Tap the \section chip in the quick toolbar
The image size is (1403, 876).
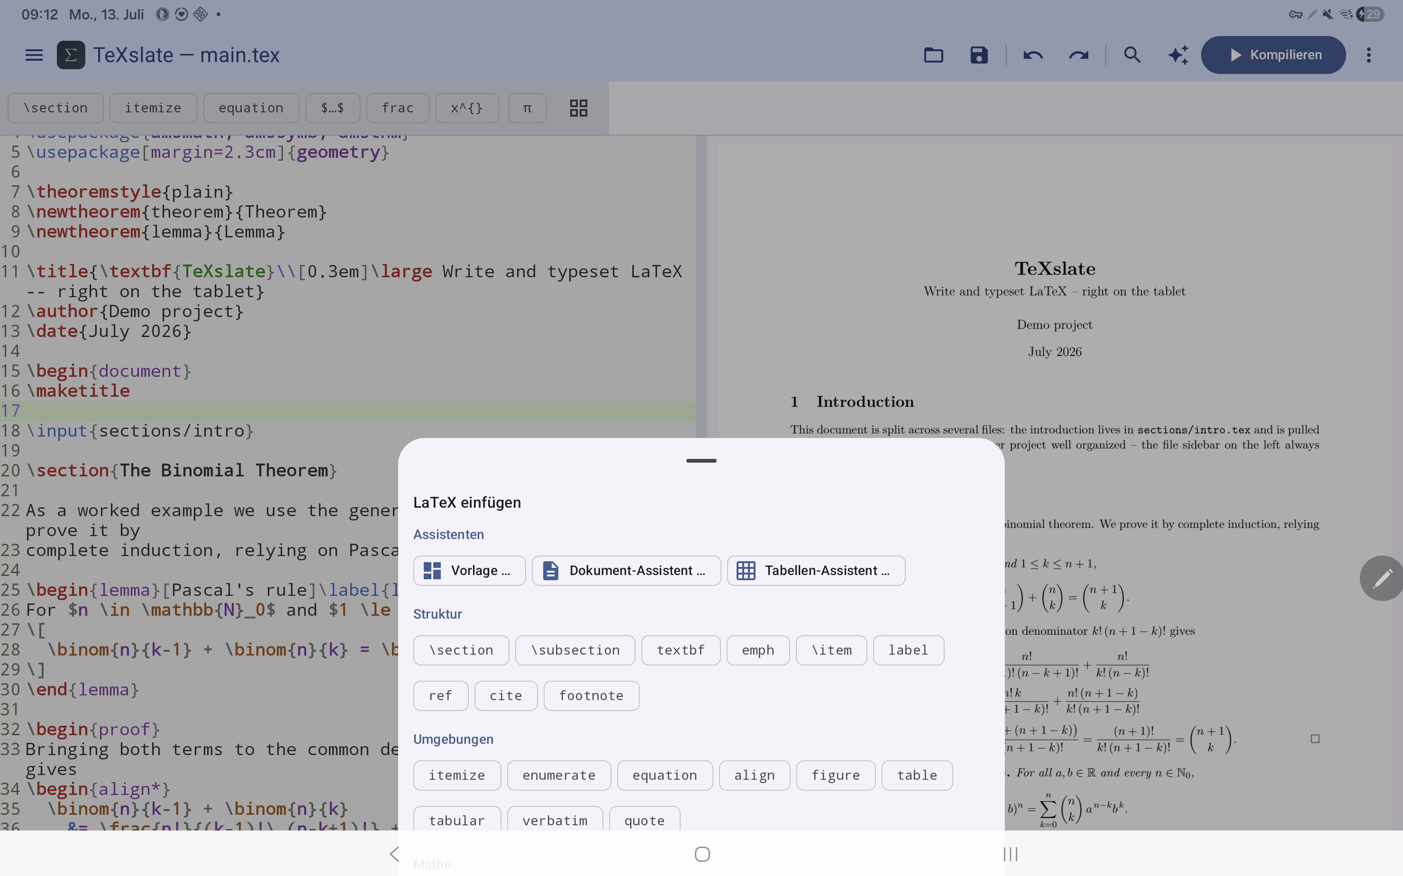coord(55,108)
